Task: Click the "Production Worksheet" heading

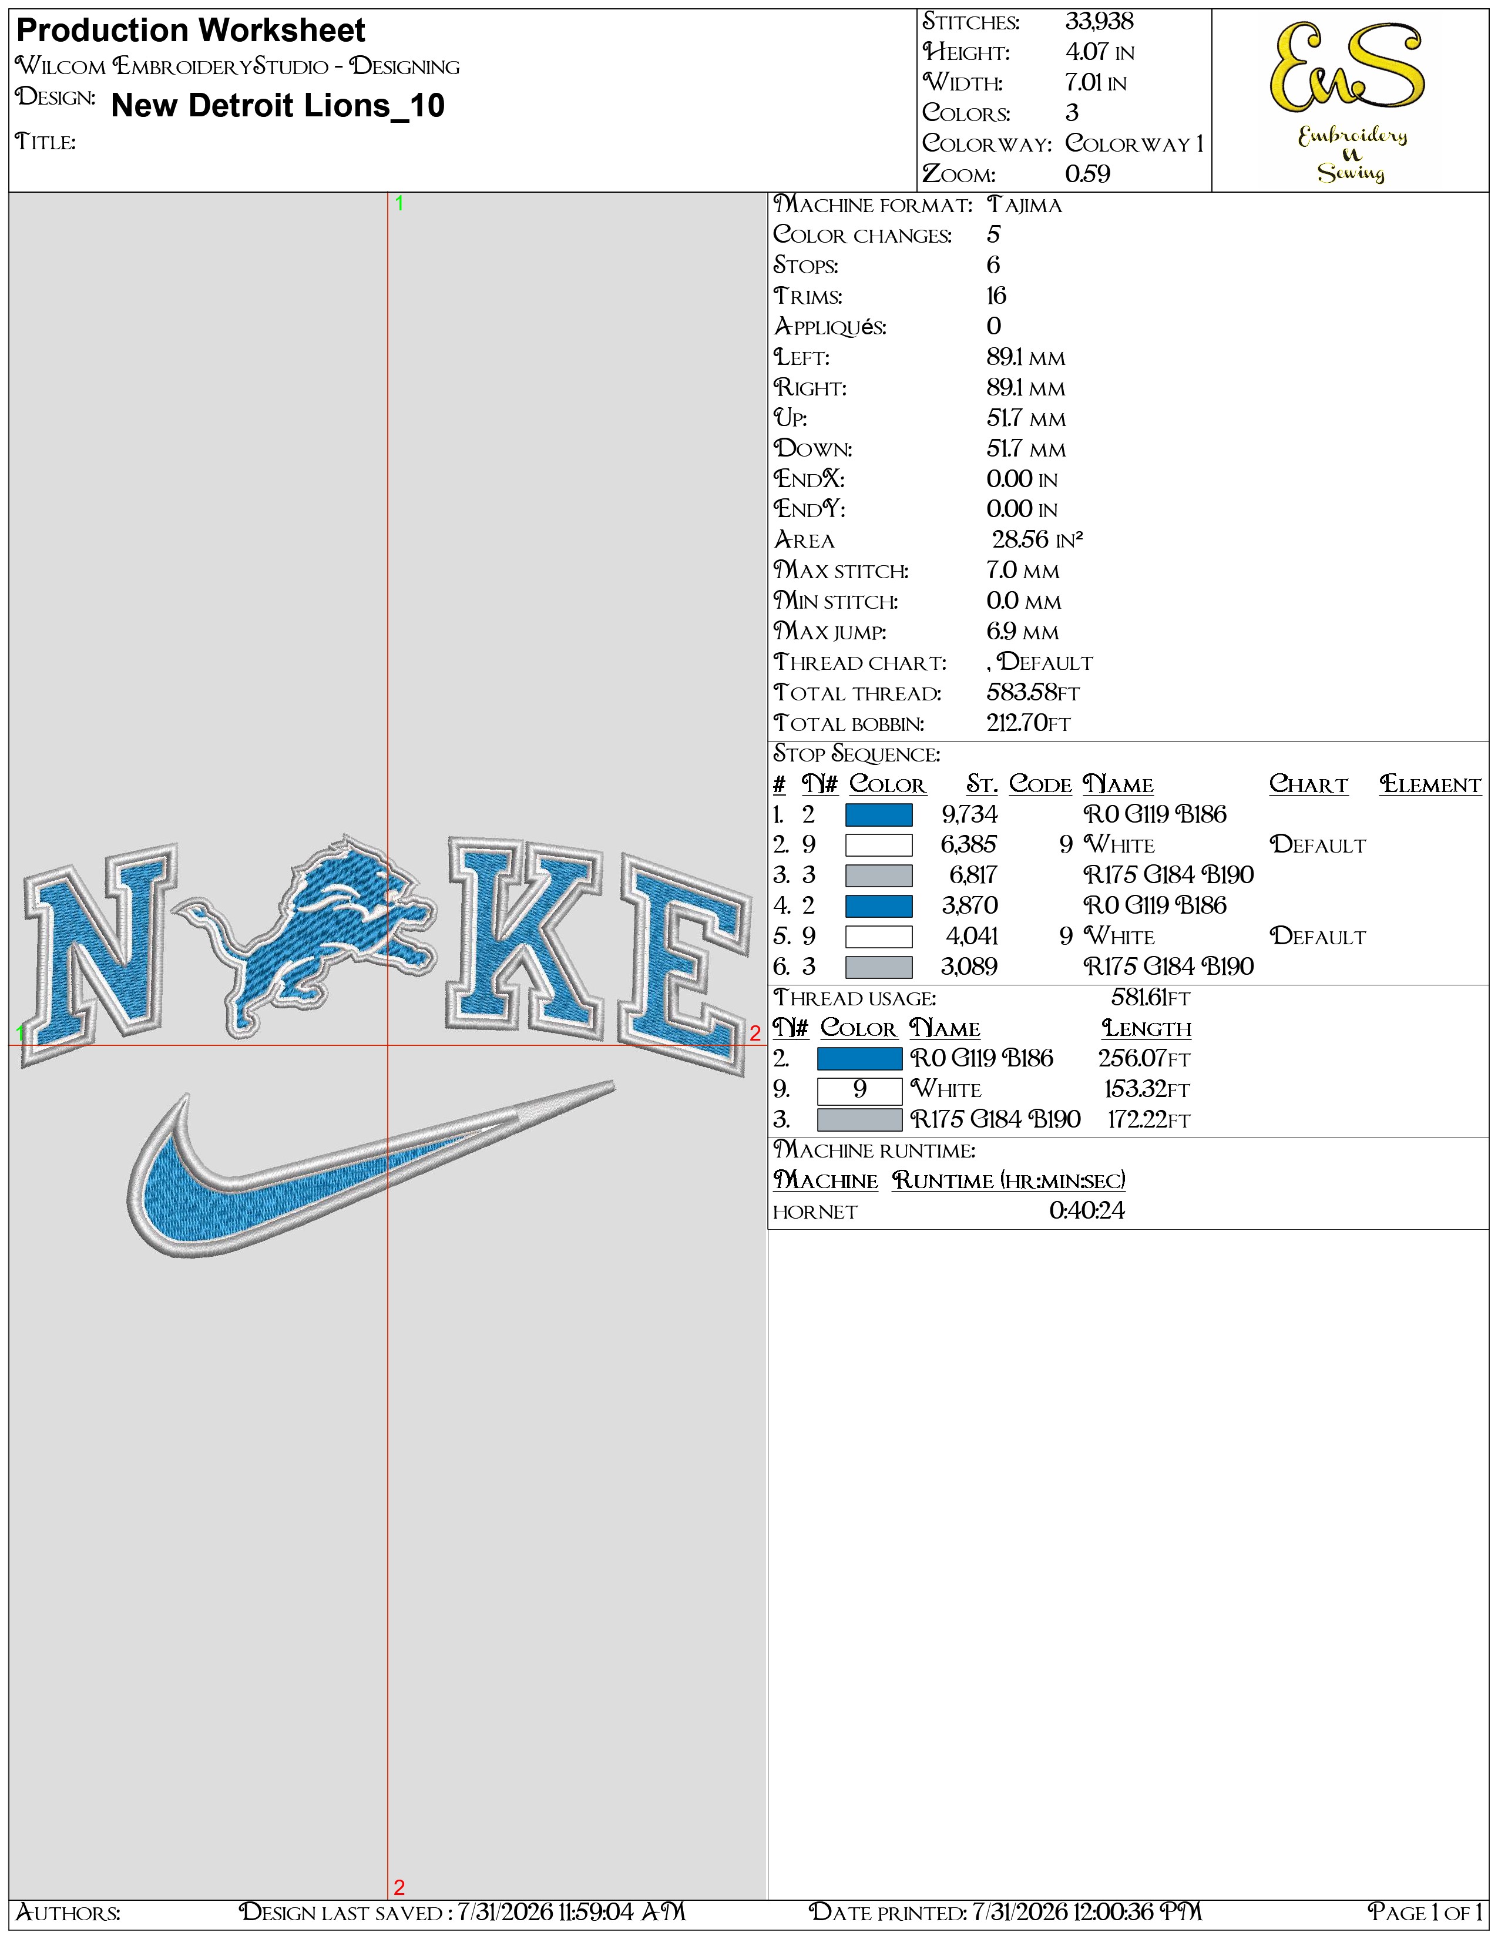Action: click(x=191, y=30)
